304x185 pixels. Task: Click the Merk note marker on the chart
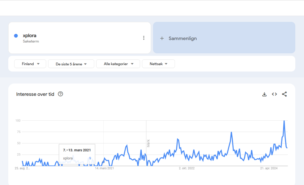[x=148, y=143]
